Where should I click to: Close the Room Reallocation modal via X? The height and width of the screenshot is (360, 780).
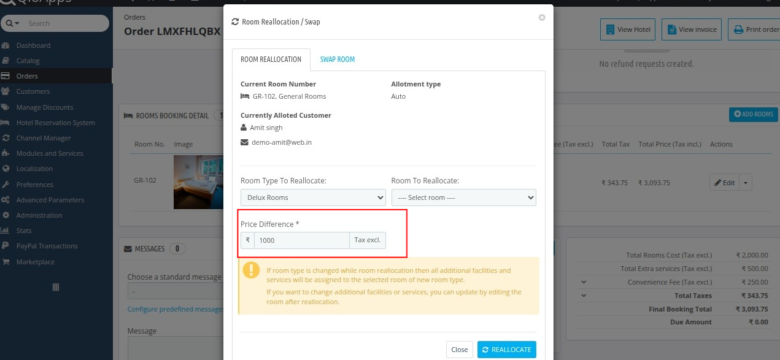point(541,18)
